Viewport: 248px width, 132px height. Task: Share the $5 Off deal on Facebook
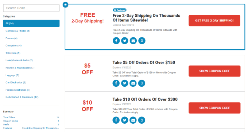tap(116, 83)
